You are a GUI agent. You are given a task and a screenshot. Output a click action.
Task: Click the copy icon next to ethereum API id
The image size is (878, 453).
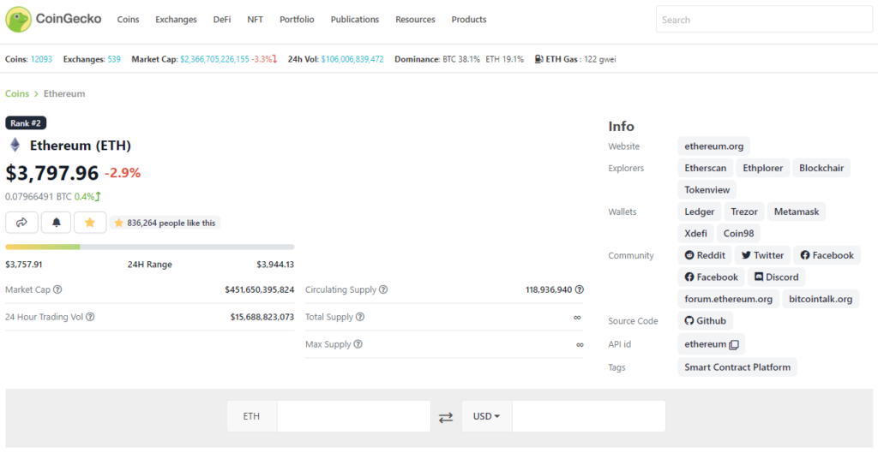pos(734,344)
